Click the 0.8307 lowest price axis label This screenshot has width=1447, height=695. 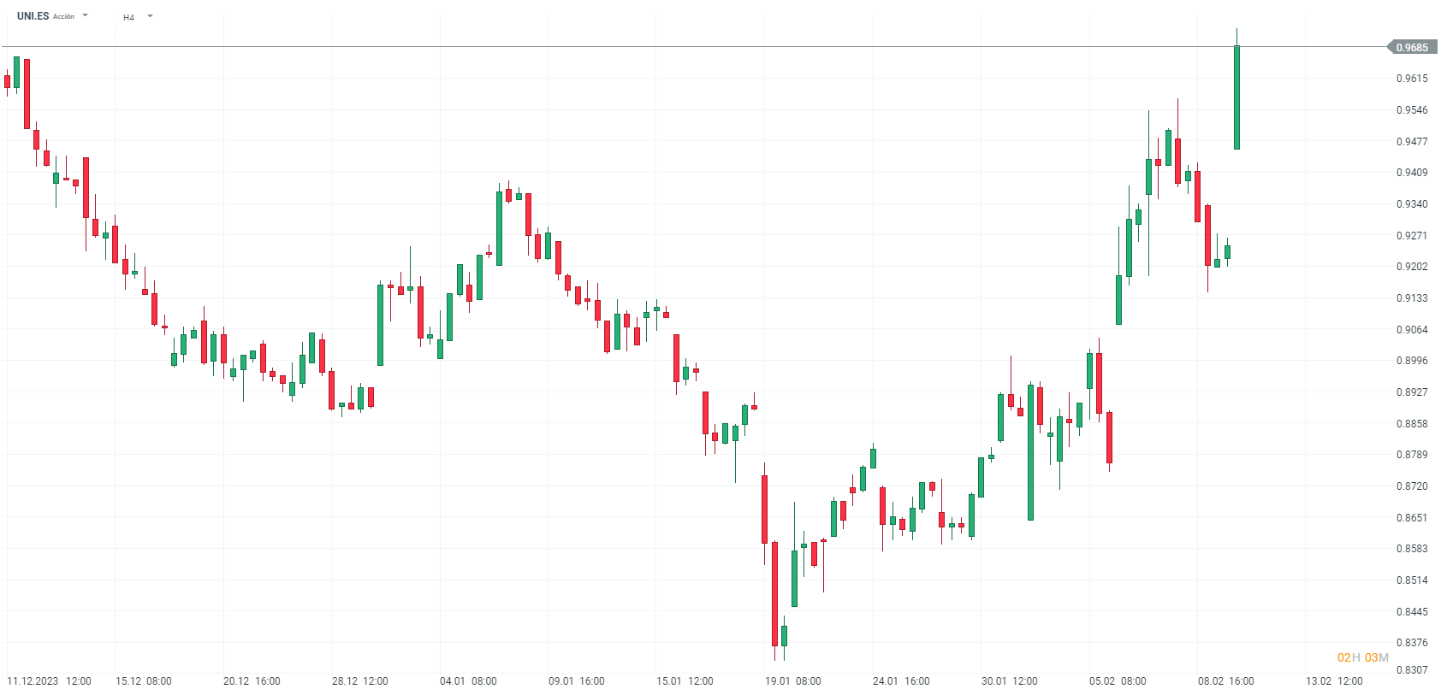[x=1412, y=670]
